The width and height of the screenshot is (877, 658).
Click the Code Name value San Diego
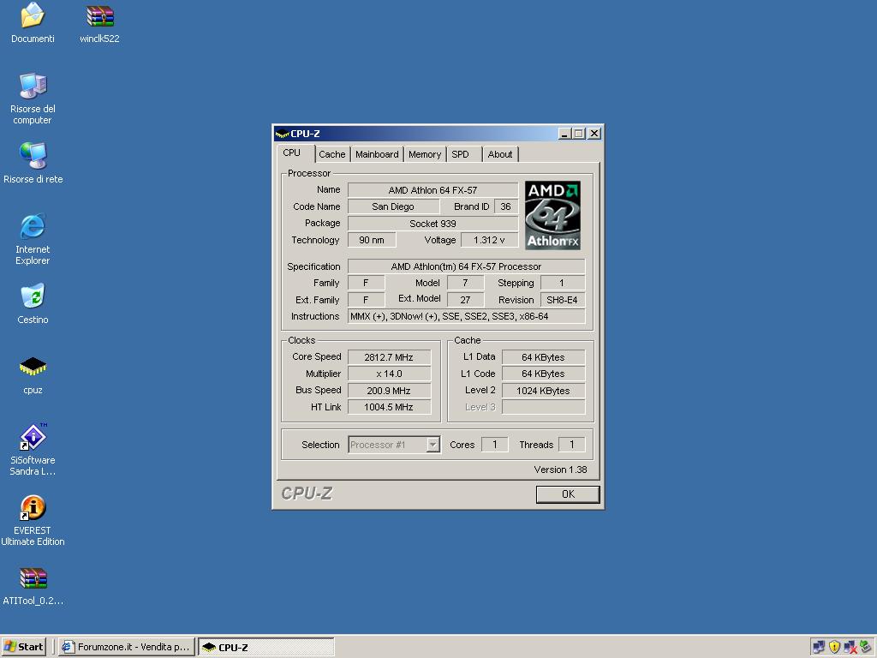point(392,206)
